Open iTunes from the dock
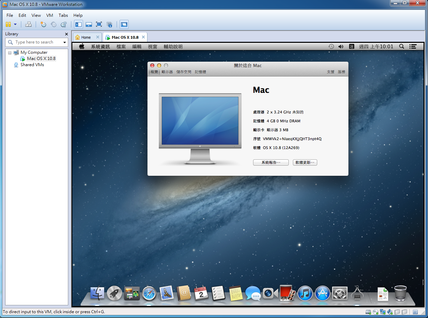Viewport: 428px width, 318px height. tap(305, 293)
